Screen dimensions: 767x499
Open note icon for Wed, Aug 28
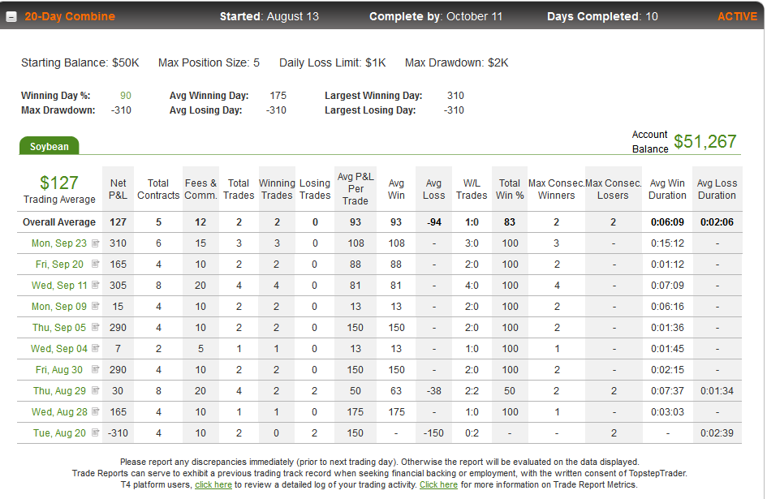[96, 411]
